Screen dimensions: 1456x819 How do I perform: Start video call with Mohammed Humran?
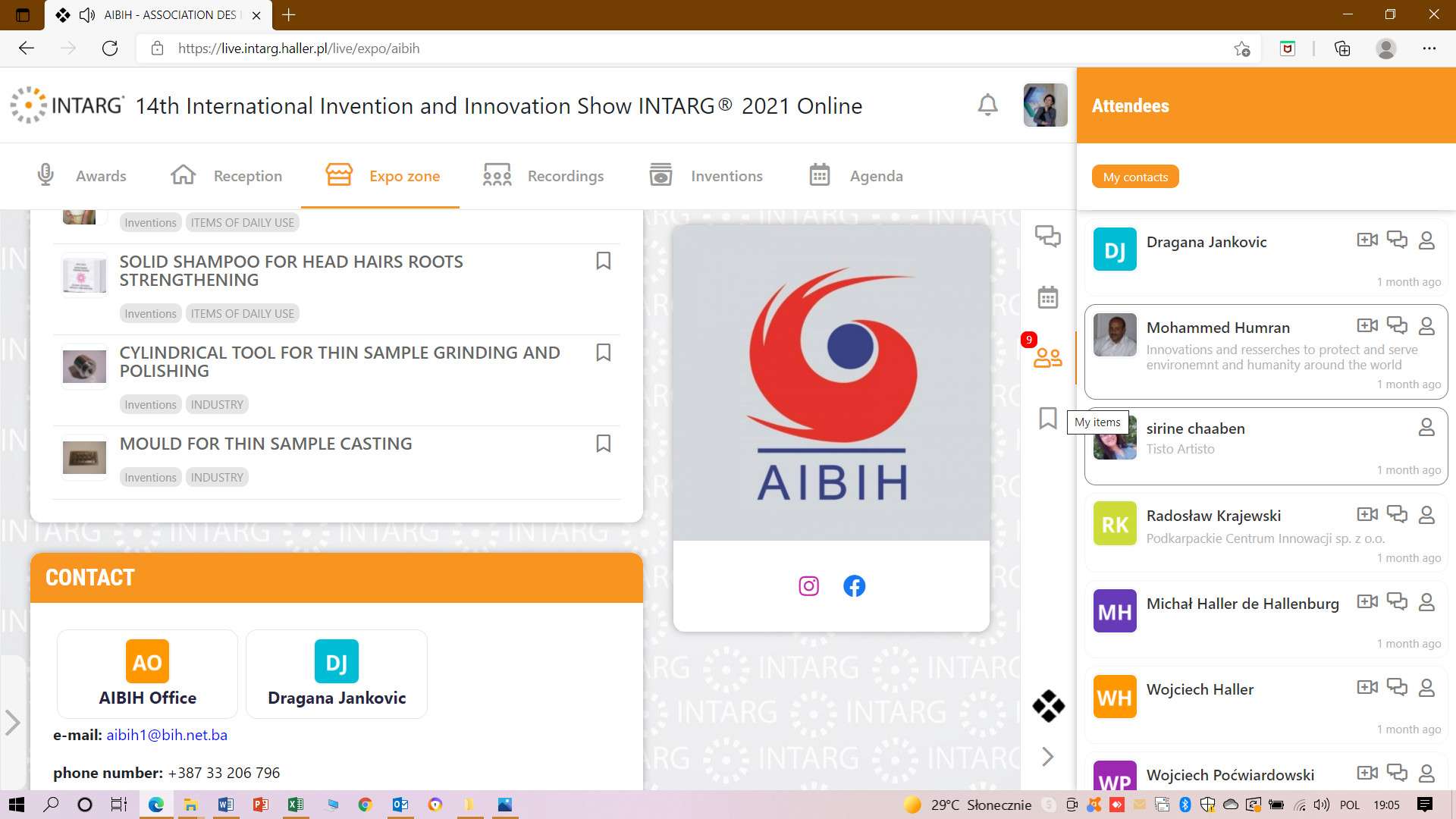(x=1367, y=325)
